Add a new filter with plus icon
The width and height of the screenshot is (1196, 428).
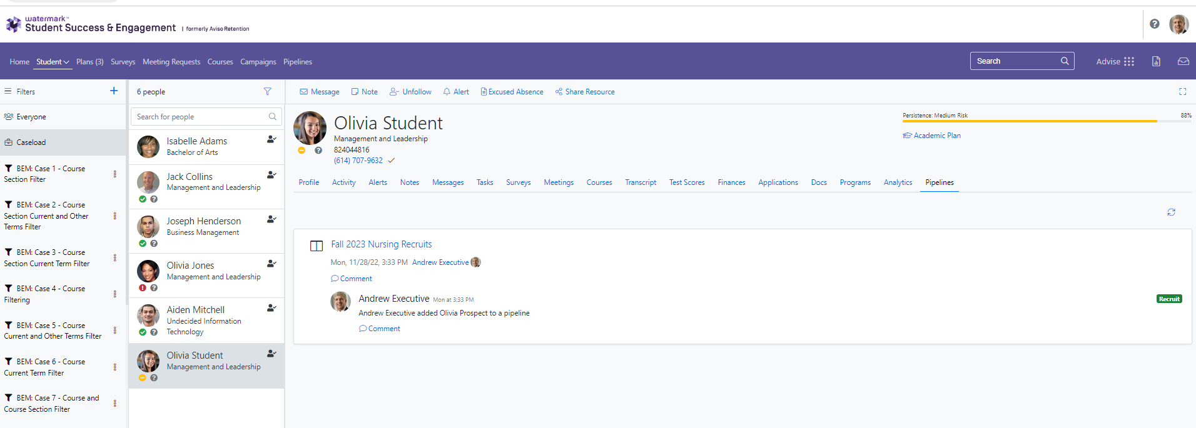pyautogui.click(x=114, y=91)
